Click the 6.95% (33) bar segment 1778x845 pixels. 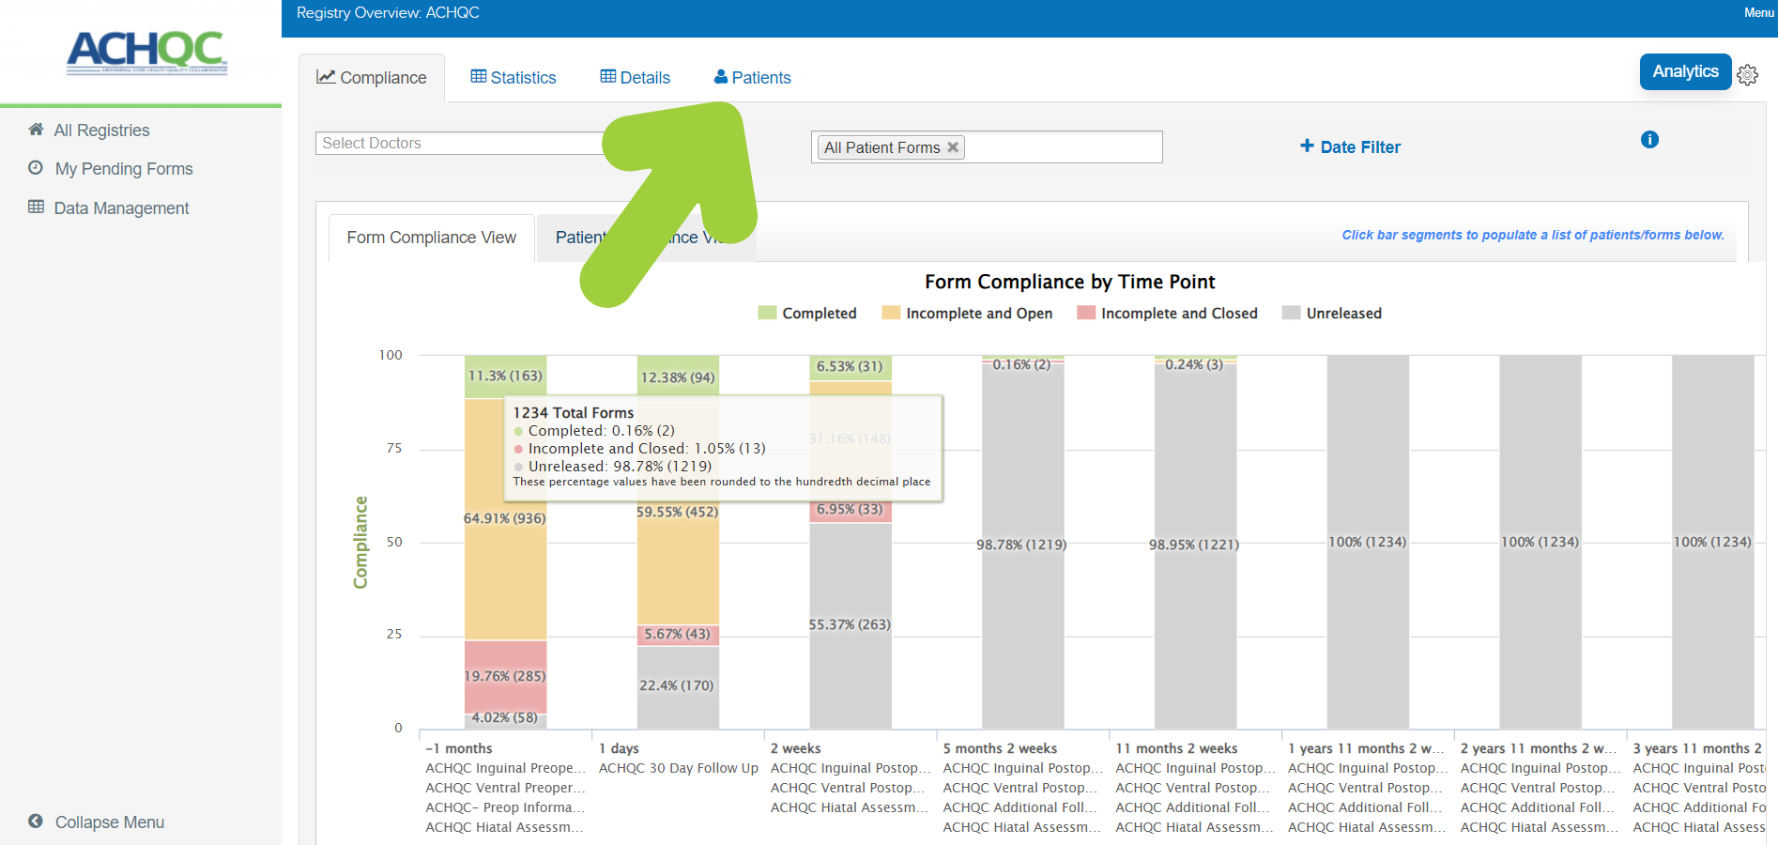tap(851, 510)
